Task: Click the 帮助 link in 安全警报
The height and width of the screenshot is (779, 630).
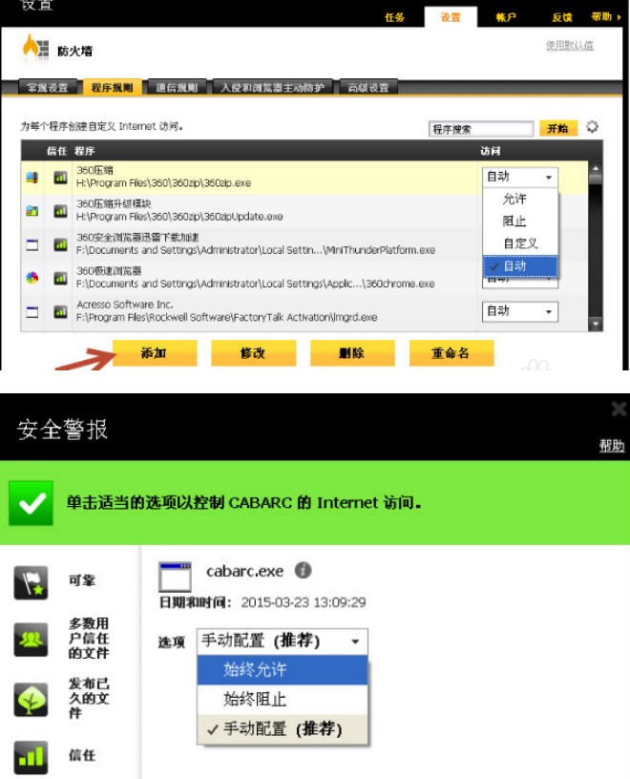Action: coord(612,445)
